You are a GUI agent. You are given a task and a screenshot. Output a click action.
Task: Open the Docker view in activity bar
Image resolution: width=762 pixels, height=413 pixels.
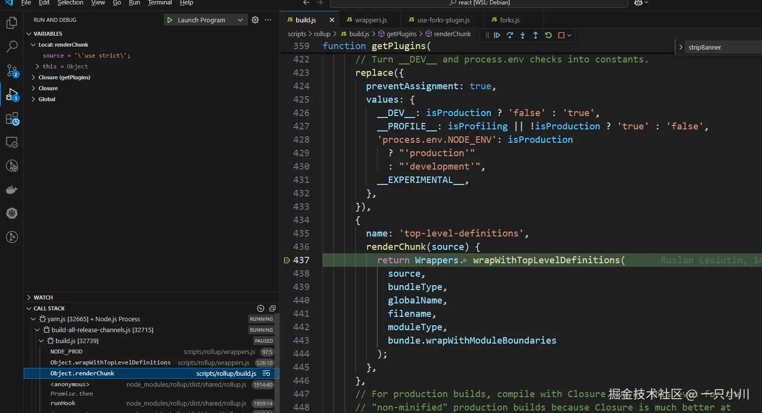(12, 189)
